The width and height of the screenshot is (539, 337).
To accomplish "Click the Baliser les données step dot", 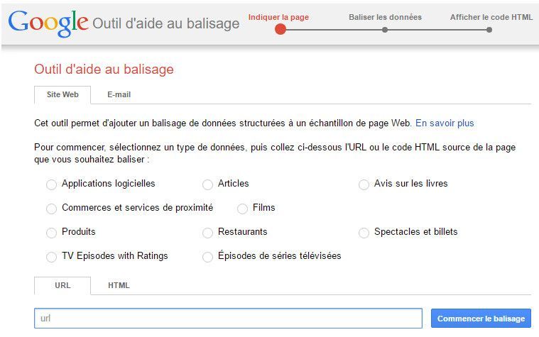I will click(385, 30).
